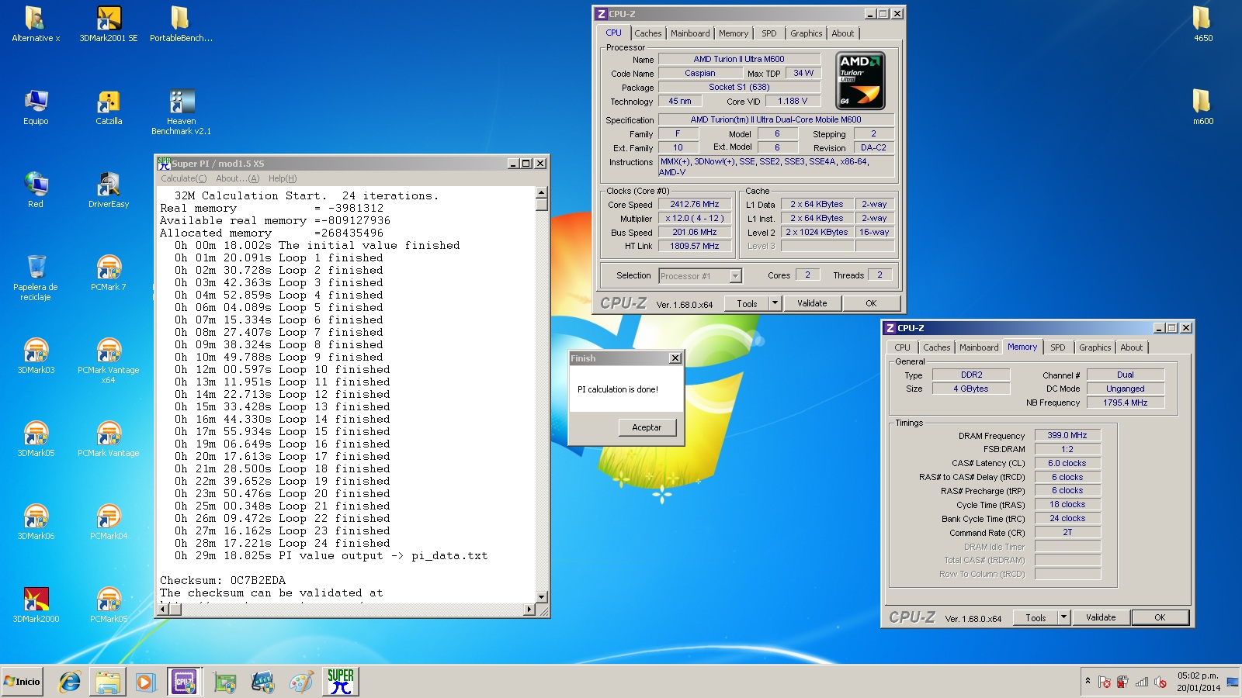Click OK in the CPU tab window

(871, 303)
